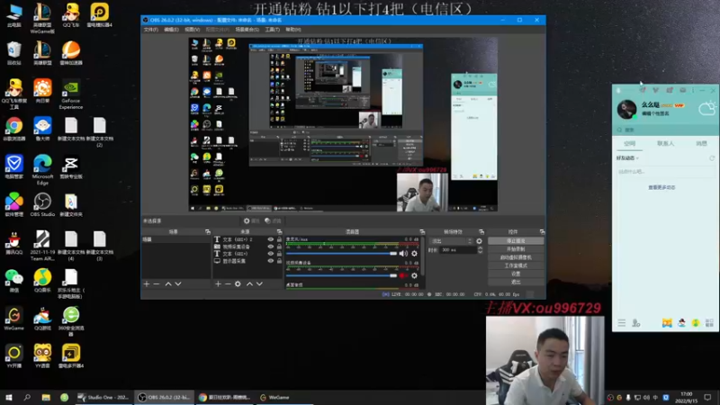
Task: Open QQ音乐 desktop icon
Action: [42, 281]
